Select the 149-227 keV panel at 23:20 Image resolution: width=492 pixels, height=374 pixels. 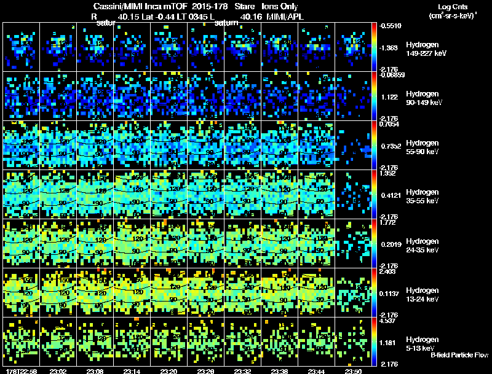169,47
